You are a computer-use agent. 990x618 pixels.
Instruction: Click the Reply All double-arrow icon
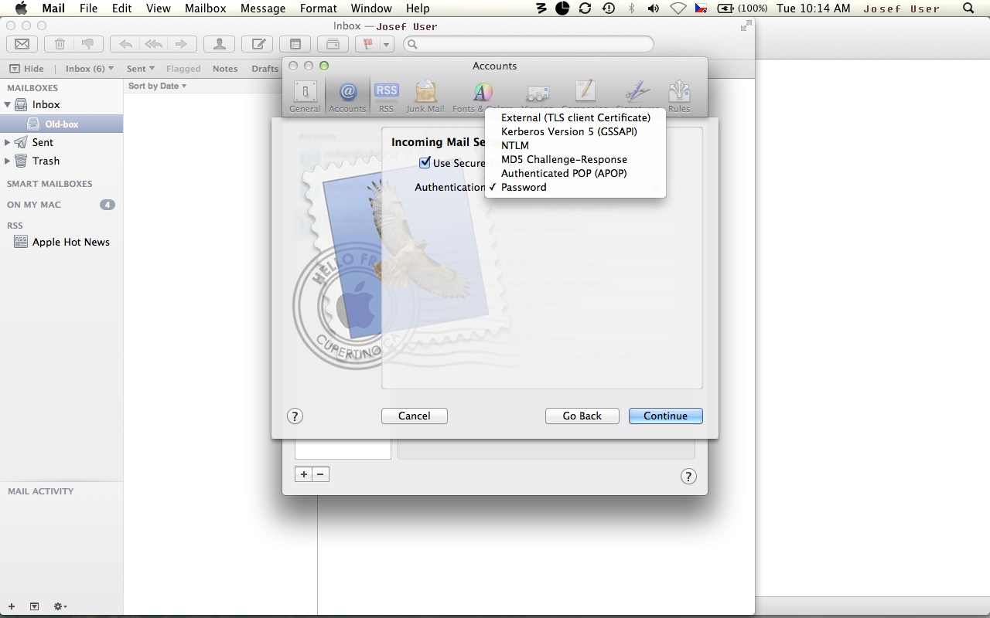pos(154,44)
